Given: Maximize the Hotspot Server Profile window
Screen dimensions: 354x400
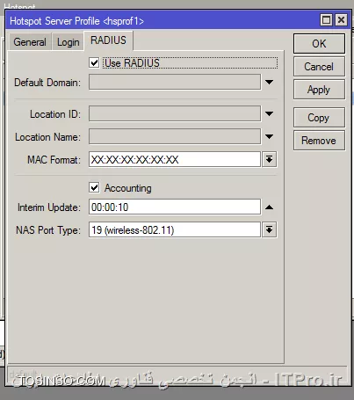Looking at the screenshot, I should [x=326, y=20].
